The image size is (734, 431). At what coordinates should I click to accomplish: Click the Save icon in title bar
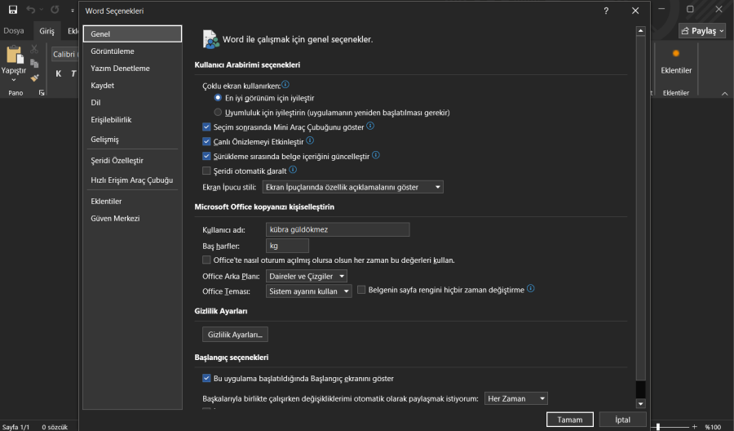(x=13, y=10)
